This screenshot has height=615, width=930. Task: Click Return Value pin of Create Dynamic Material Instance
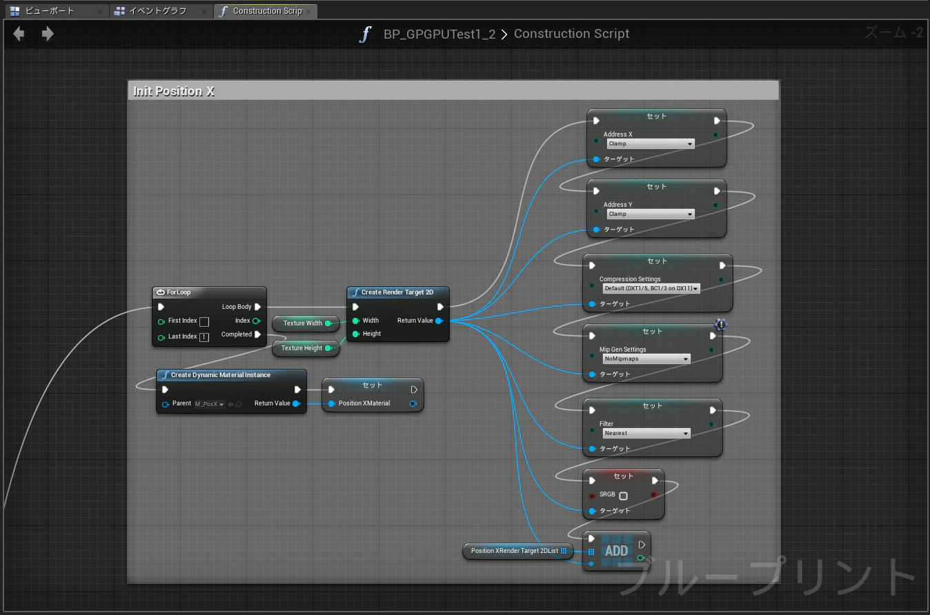(296, 403)
